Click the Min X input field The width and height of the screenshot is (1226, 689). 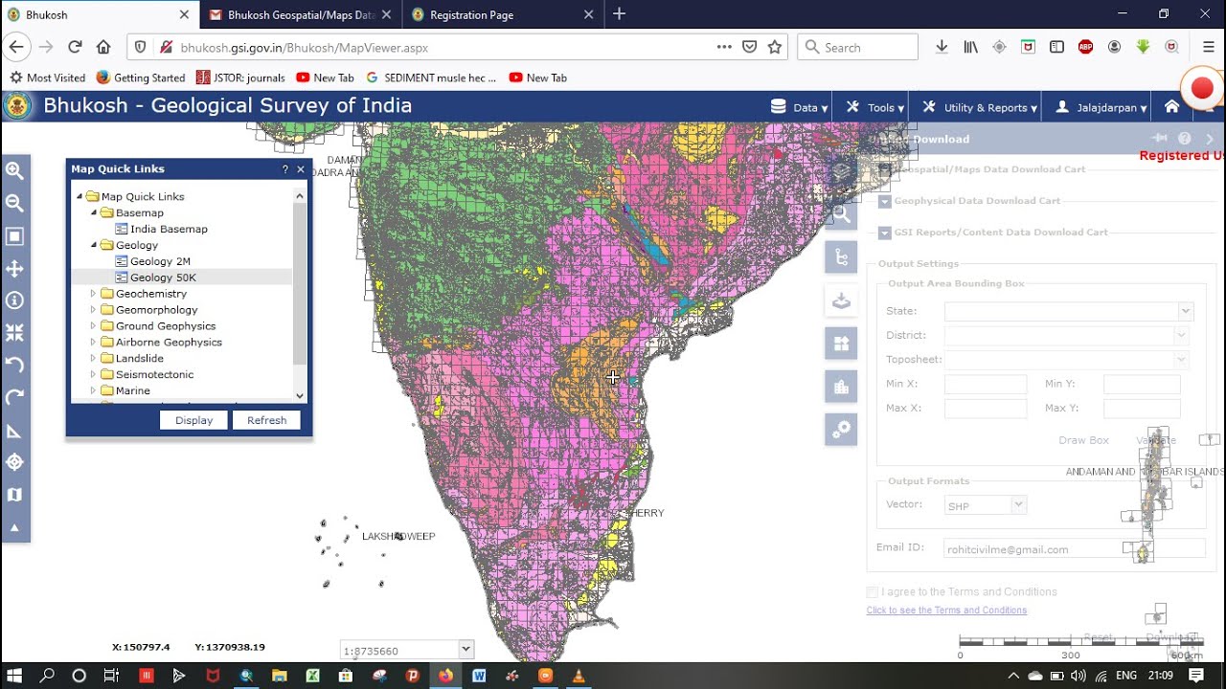(x=986, y=384)
